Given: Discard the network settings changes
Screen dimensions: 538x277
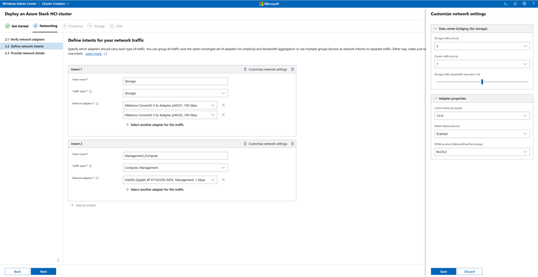Looking at the screenshot, I should coord(470,271).
